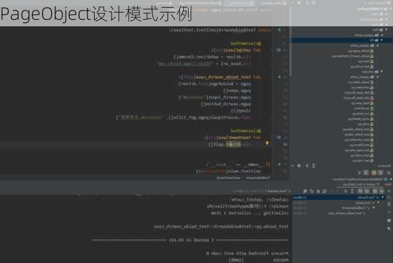The image size is (393, 263).
Task: Open Project tool window settings gear
Action: pyautogui.click(x=299, y=3)
